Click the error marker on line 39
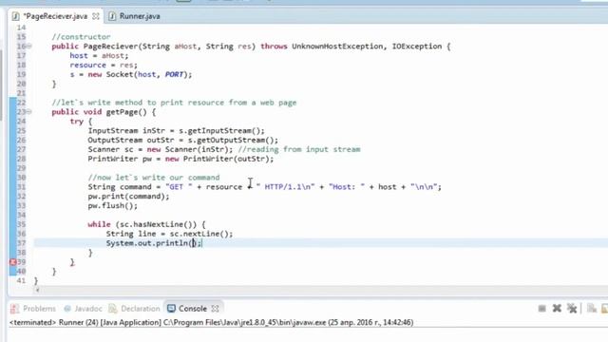 pos(12,262)
